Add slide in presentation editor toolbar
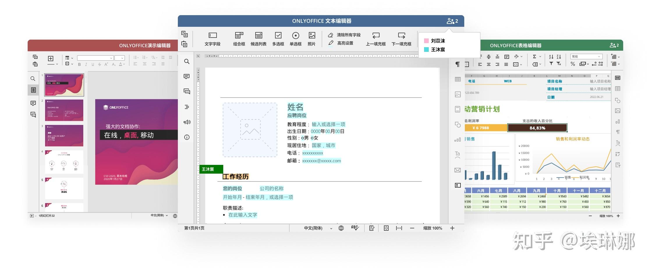The image size is (652, 268). [51, 59]
